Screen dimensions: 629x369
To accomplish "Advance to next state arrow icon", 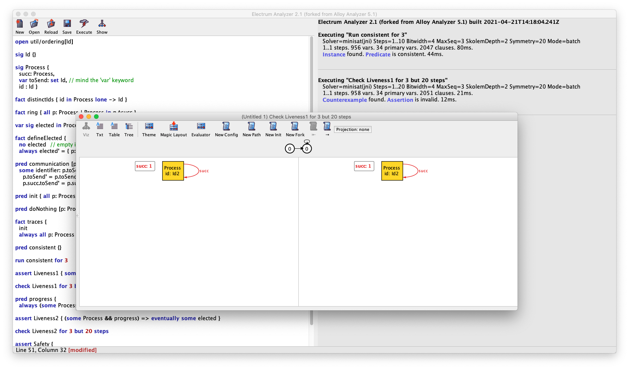I will point(327,129).
